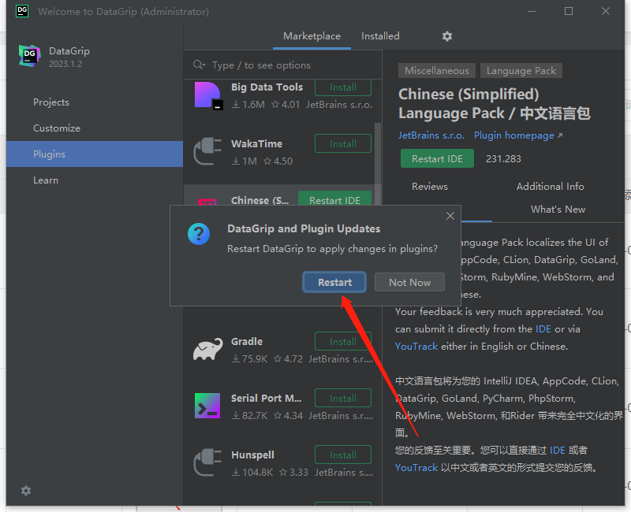Close the Plugin Updates dialog
This screenshot has height=512, width=631.
click(x=450, y=216)
